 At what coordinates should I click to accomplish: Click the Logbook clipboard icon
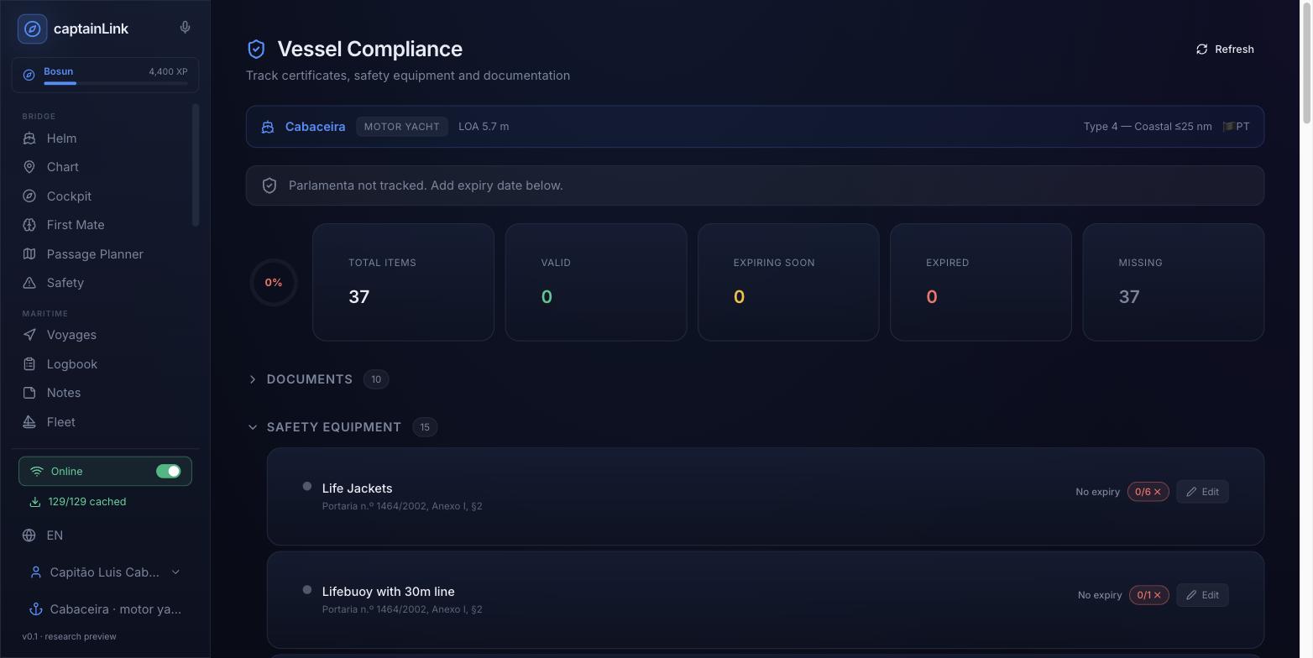point(29,364)
